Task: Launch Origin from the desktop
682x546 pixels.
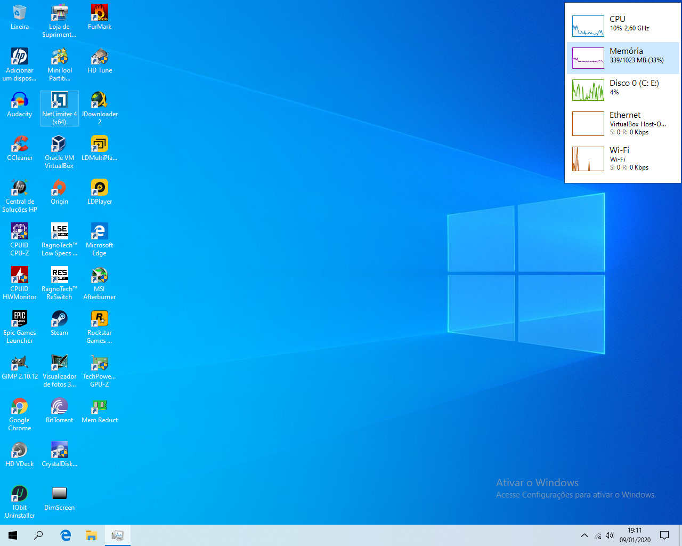Action: pos(59,192)
